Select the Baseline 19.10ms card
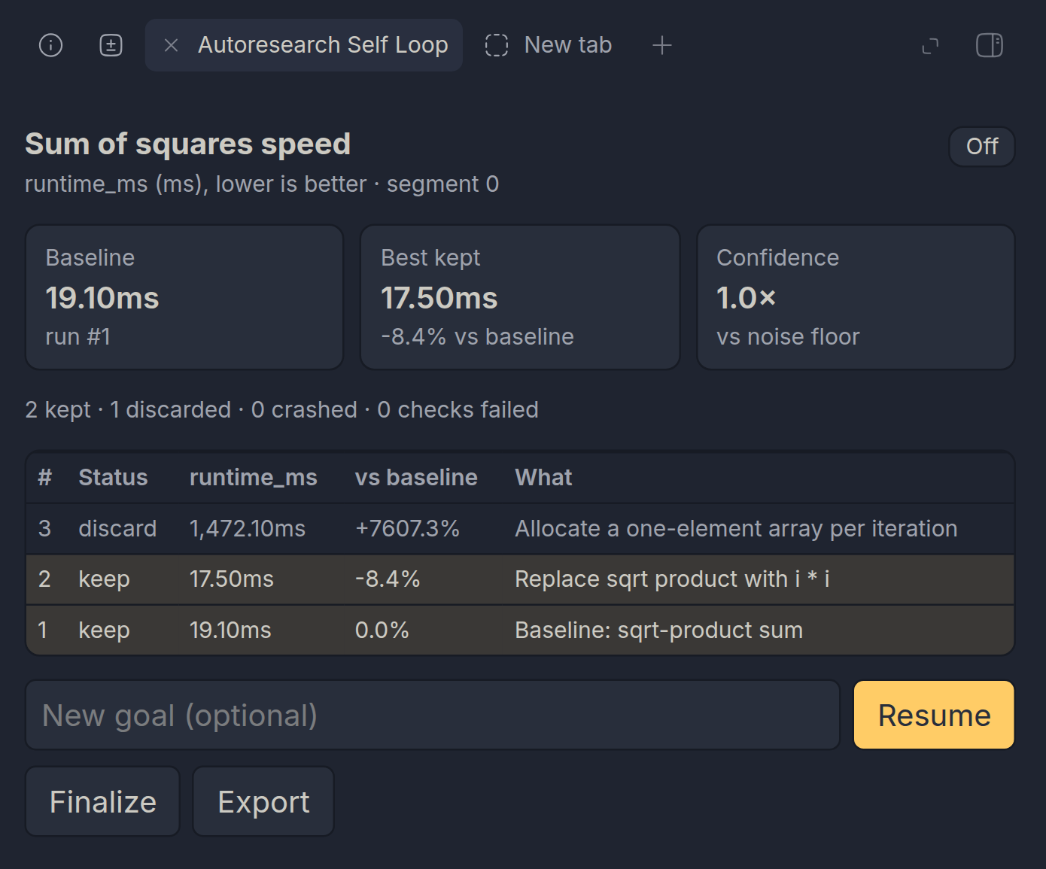1046x869 pixels. click(x=184, y=297)
